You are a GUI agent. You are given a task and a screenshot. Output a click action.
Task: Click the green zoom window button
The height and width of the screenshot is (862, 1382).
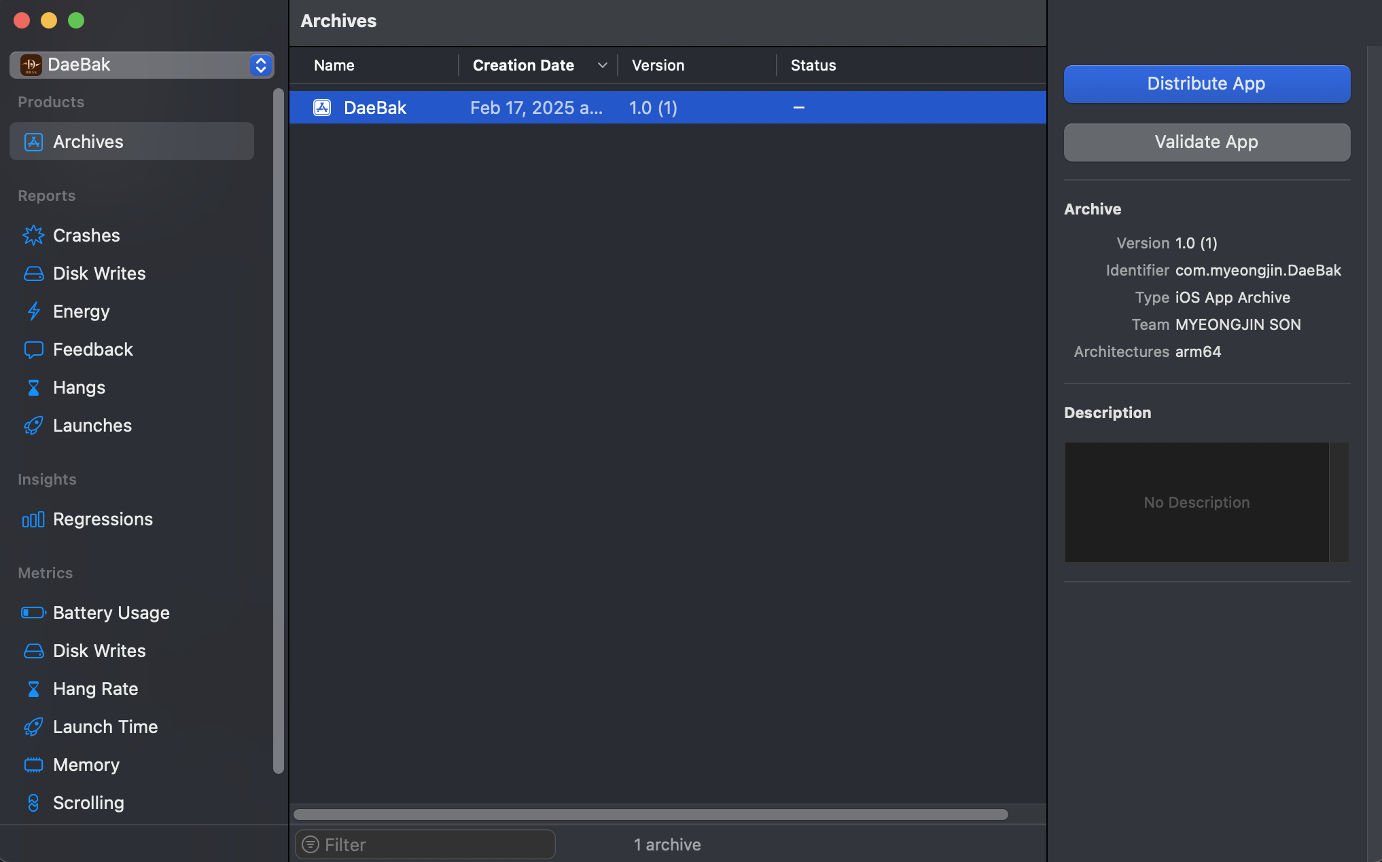click(76, 20)
